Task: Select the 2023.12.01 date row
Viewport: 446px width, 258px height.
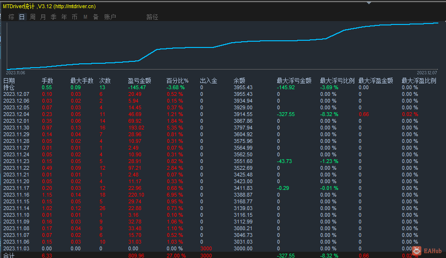Action: (16, 121)
